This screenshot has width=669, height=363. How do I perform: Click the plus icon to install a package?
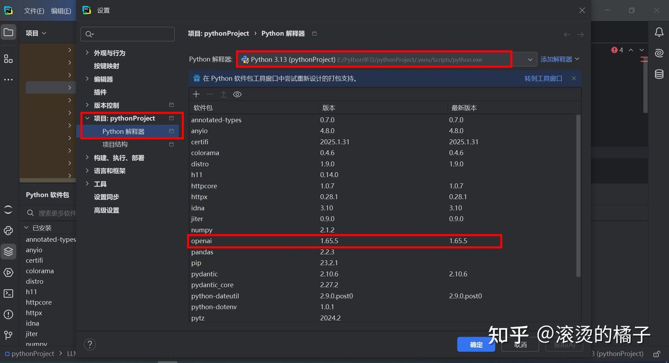196,94
